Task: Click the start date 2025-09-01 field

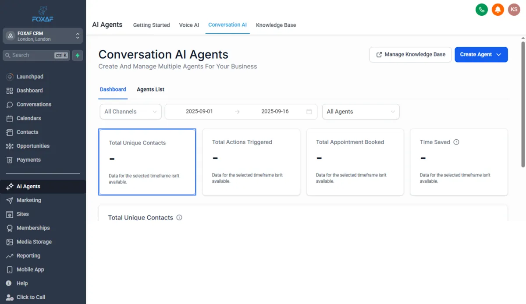Action: [x=199, y=112]
